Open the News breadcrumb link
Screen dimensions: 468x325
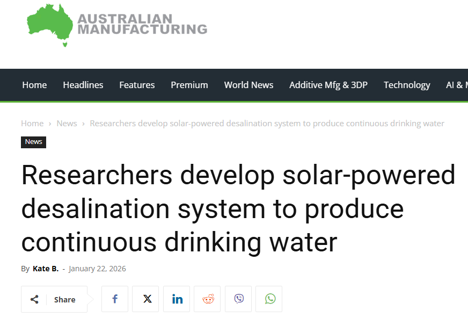click(67, 123)
